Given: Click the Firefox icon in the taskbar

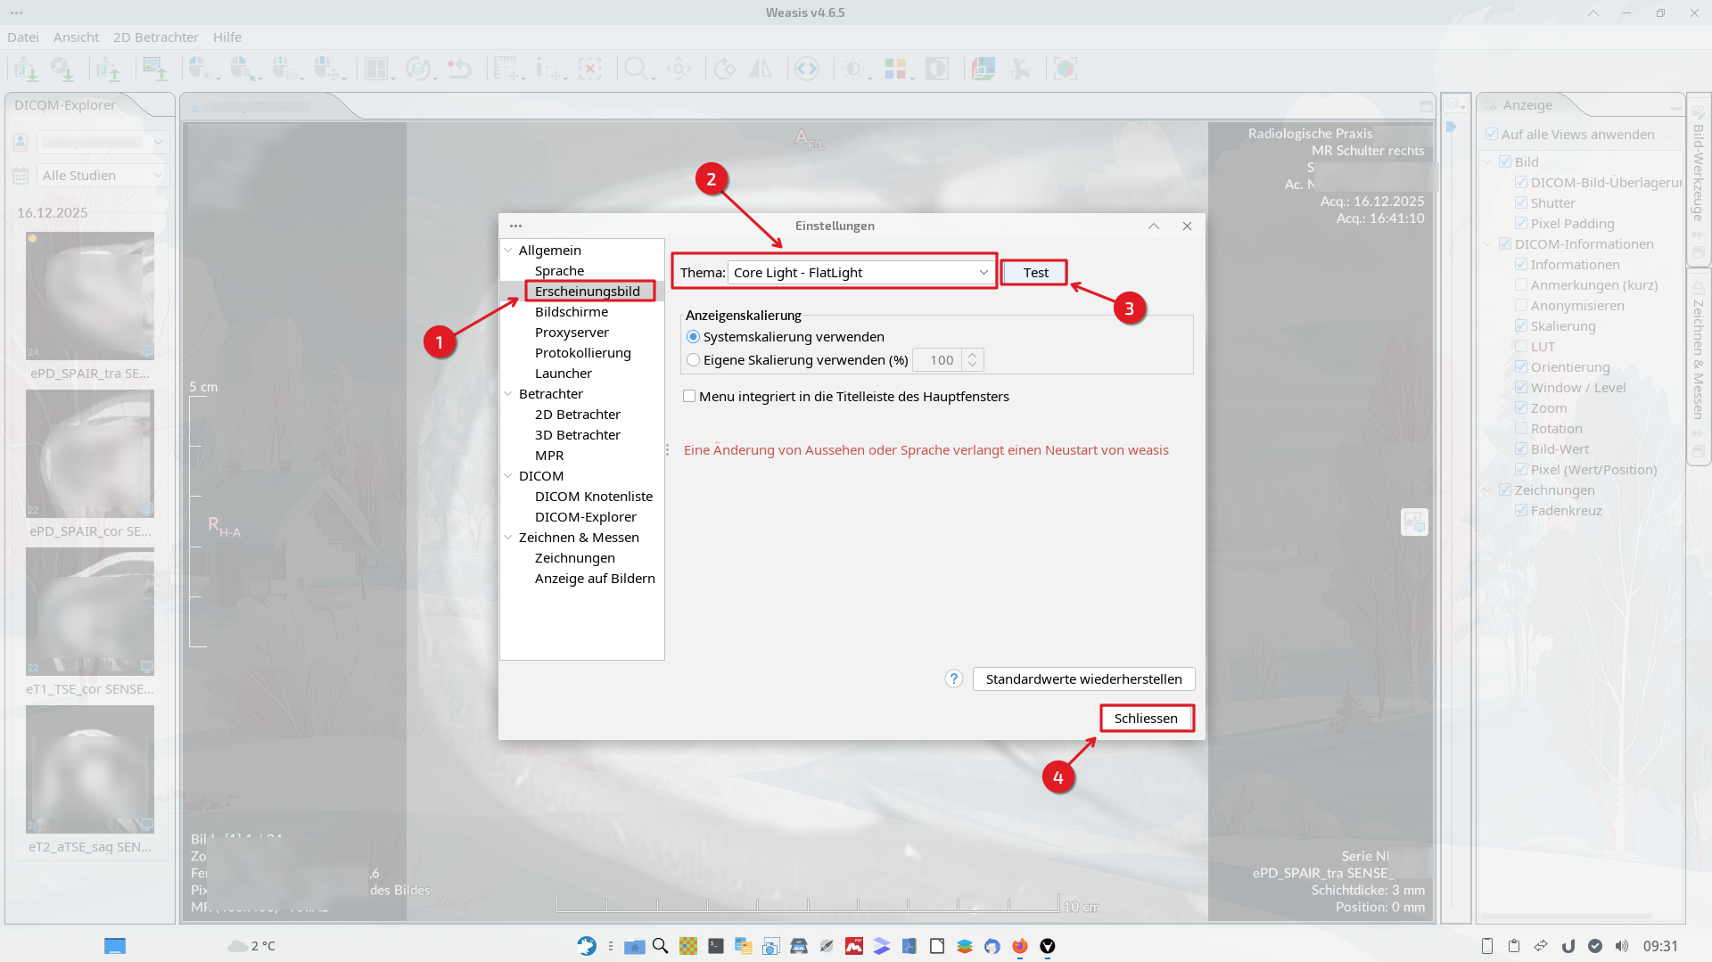Looking at the screenshot, I should click(1019, 946).
